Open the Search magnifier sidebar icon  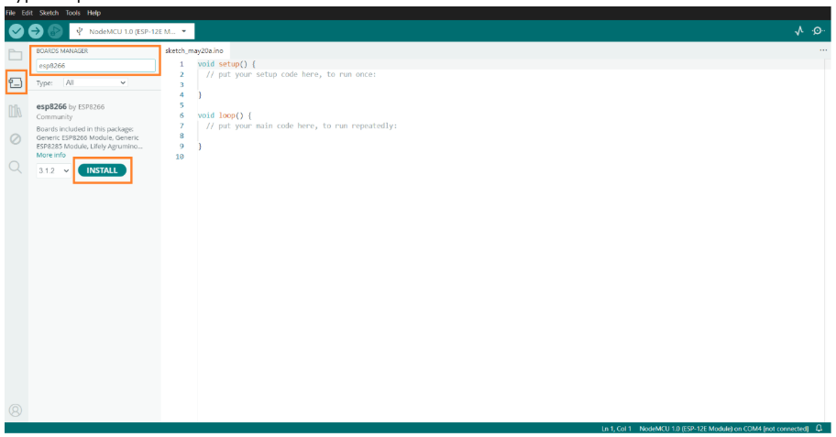pyautogui.click(x=16, y=168)
